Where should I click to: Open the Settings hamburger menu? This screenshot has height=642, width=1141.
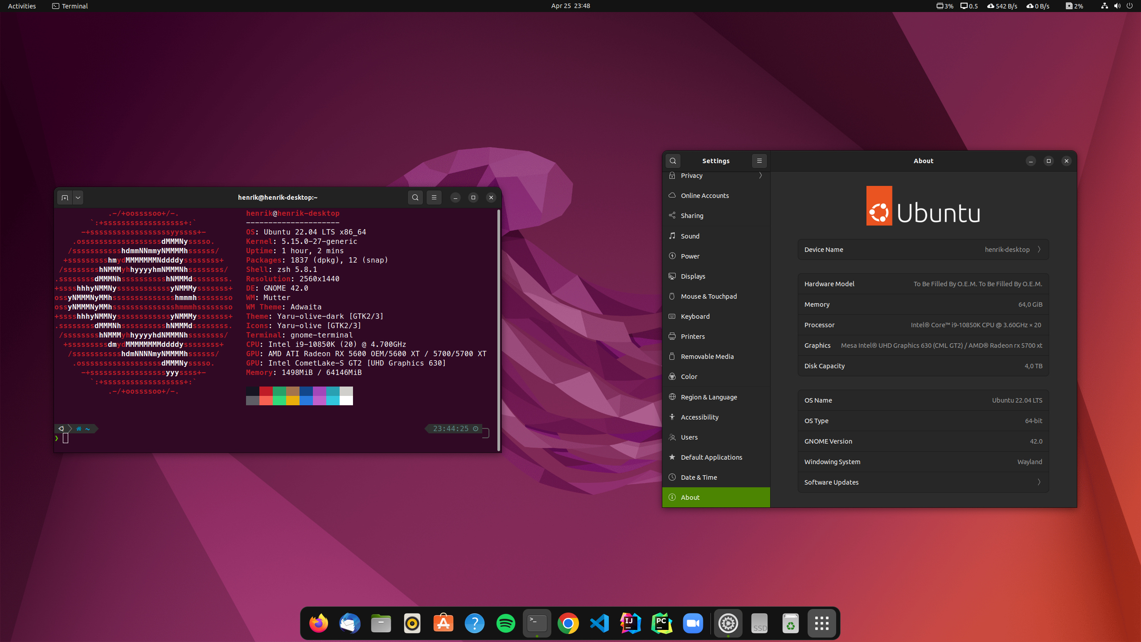pyautogui.click(x=759, y=161)
